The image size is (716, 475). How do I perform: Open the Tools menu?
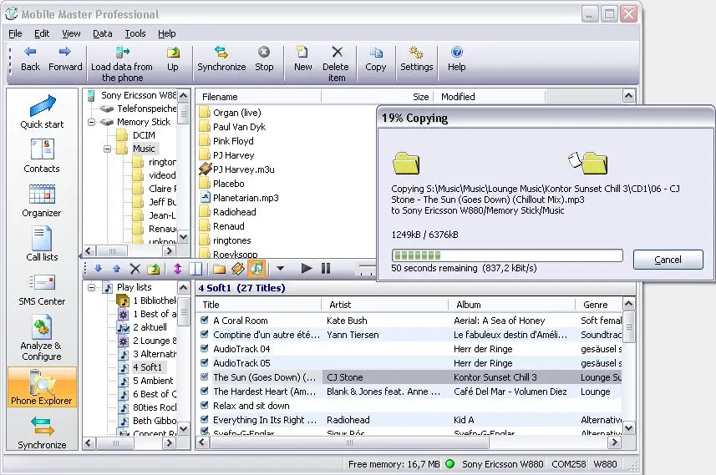(135, 33)
